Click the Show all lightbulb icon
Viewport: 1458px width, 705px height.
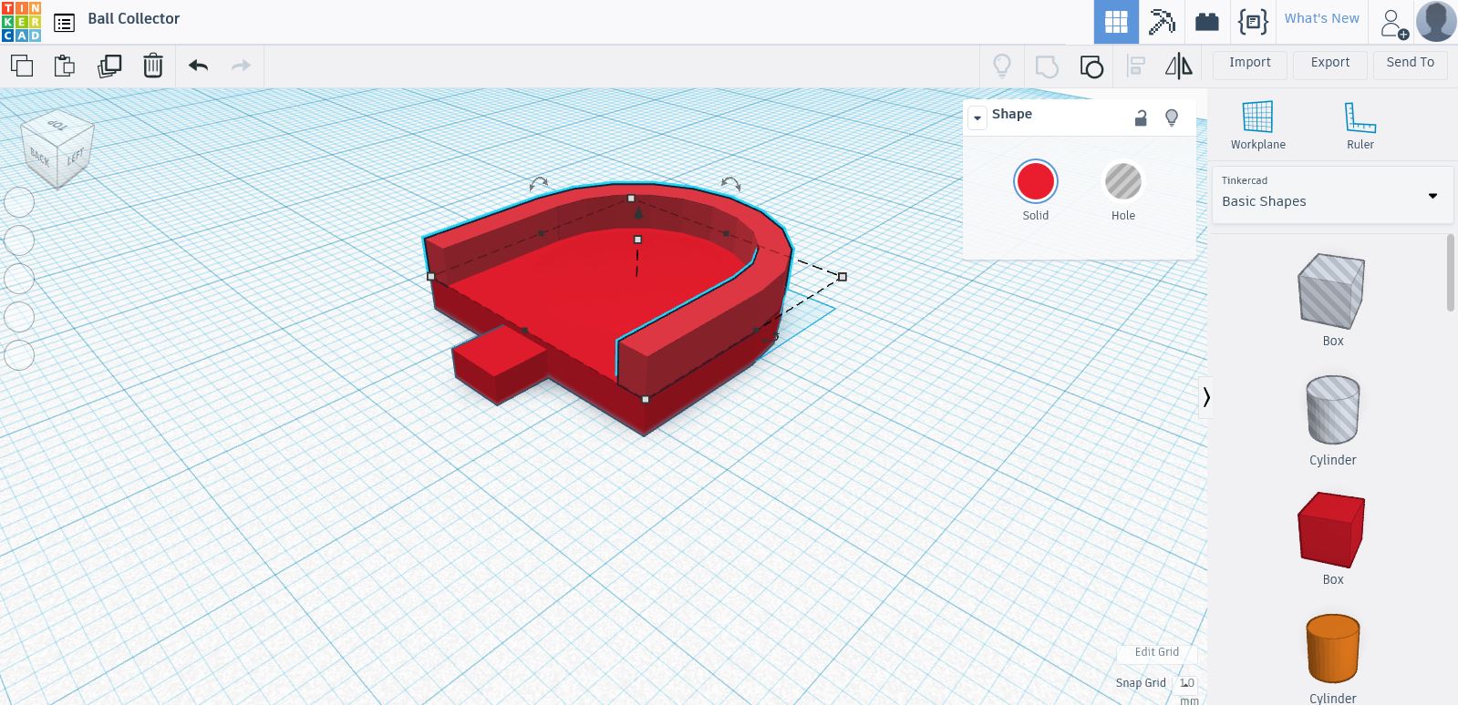[1002, 66]
